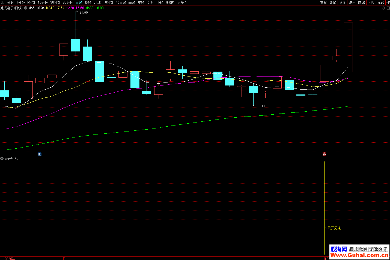Click the diamond icon at chart top-right
This screenshot has width=390, height=260.
(x=383, y=8)
